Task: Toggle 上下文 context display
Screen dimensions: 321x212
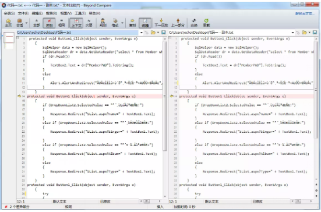Action: click(76, 23)
